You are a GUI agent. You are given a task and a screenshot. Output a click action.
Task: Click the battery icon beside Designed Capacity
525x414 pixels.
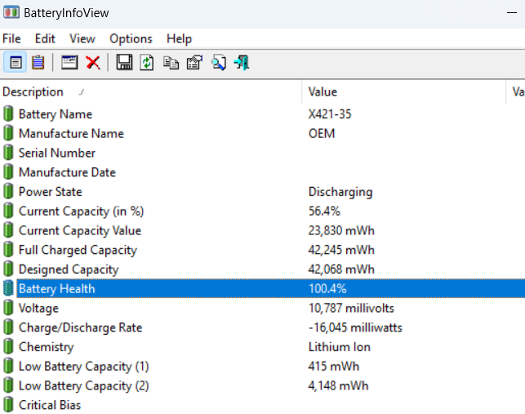8,269
